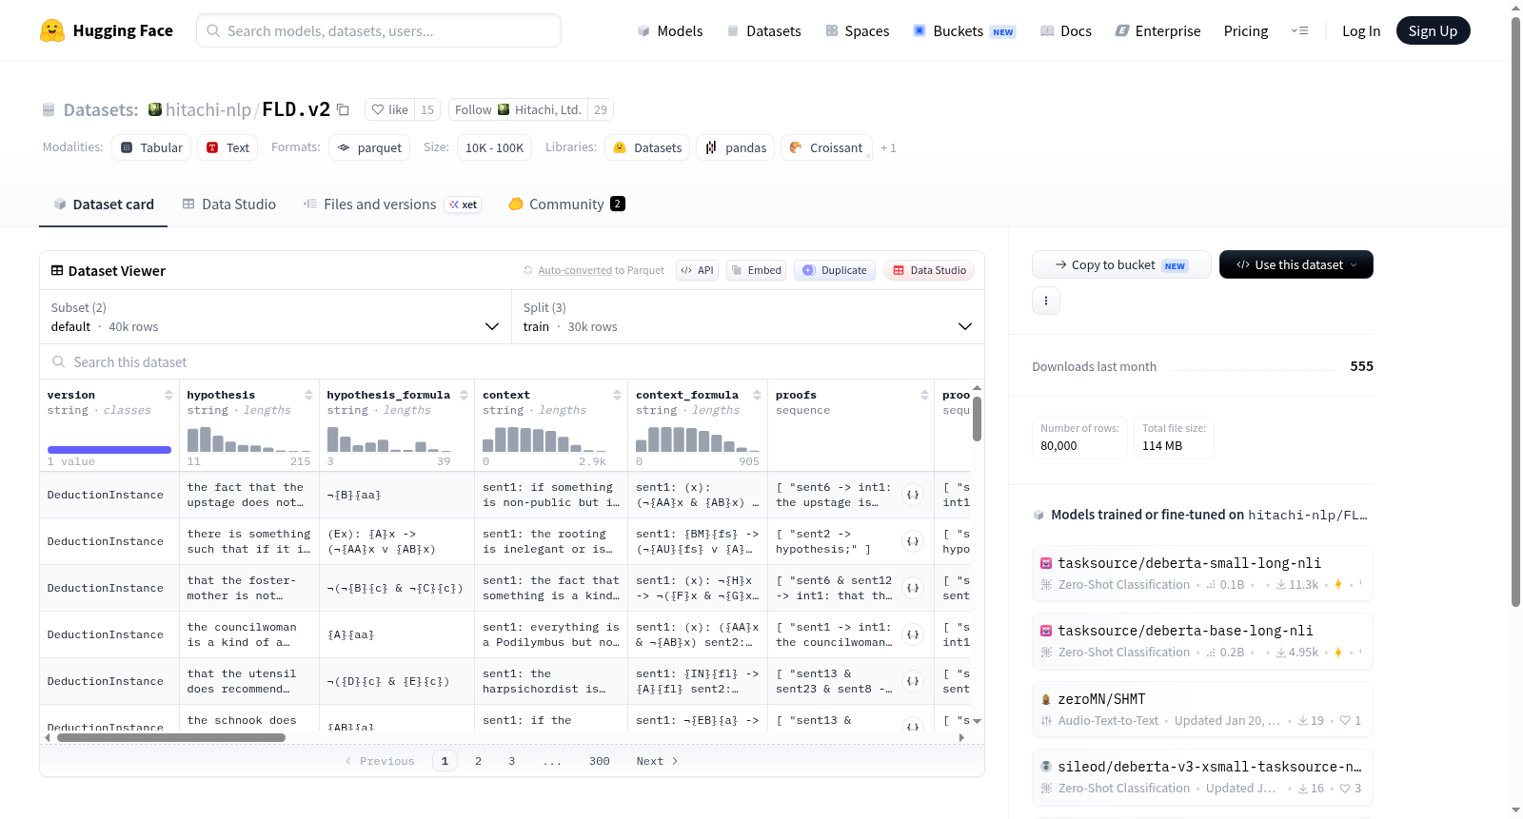Sort by the hypothesis_formula column
Screen dimensions: 1523x819
[464, 395]
